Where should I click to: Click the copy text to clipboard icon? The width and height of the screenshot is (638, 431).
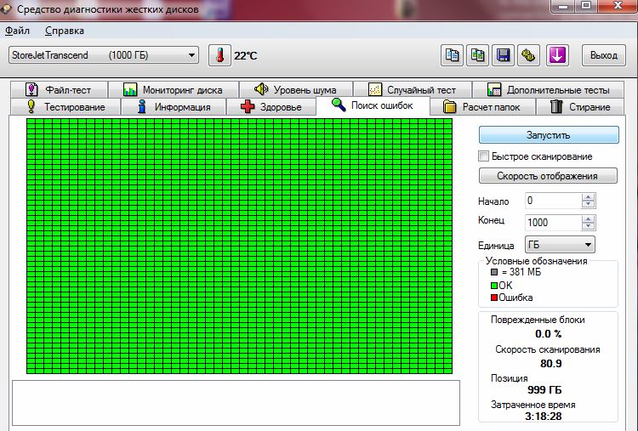click(453, 55)
